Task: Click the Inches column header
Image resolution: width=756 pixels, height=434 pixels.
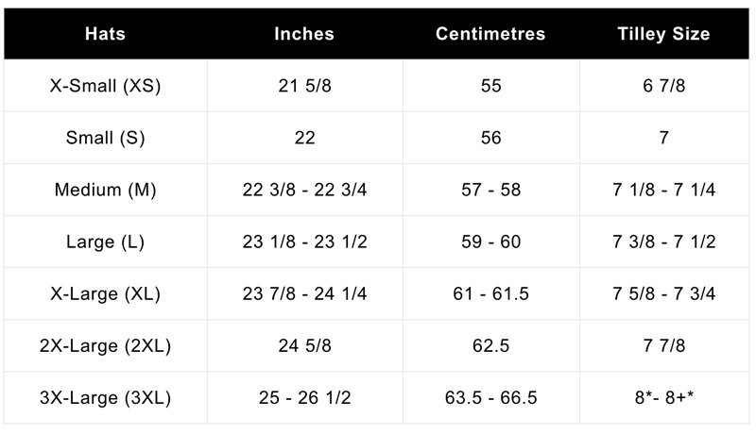Action: [304, 34]
